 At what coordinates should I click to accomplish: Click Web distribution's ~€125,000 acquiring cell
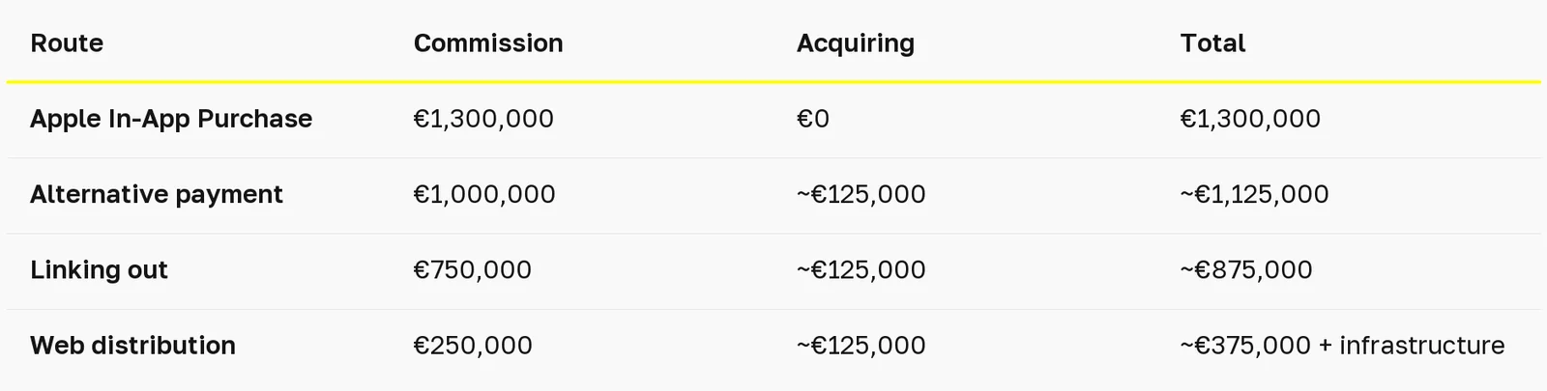pyautogui.click(x=861, y=346)
